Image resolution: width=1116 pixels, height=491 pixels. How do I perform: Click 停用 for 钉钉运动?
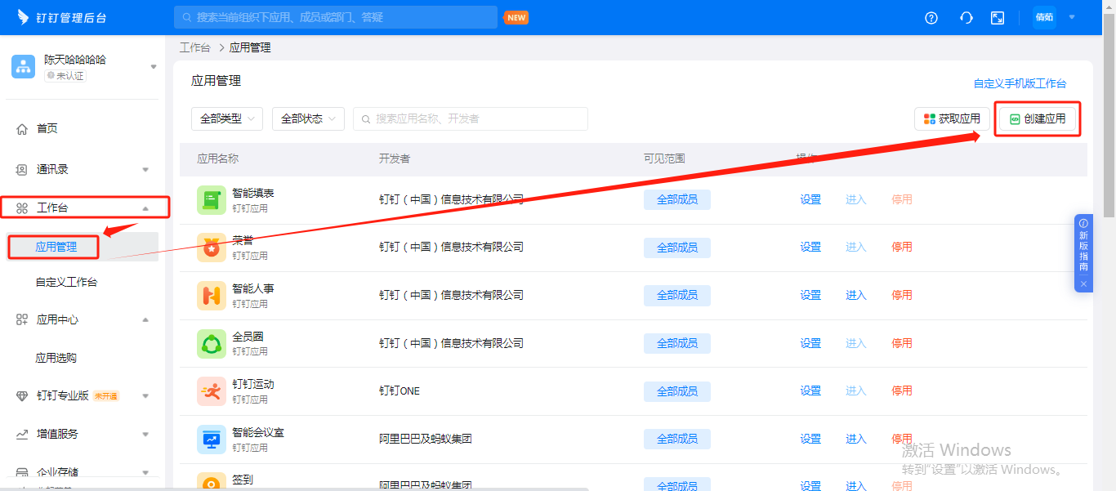point(902,391)
